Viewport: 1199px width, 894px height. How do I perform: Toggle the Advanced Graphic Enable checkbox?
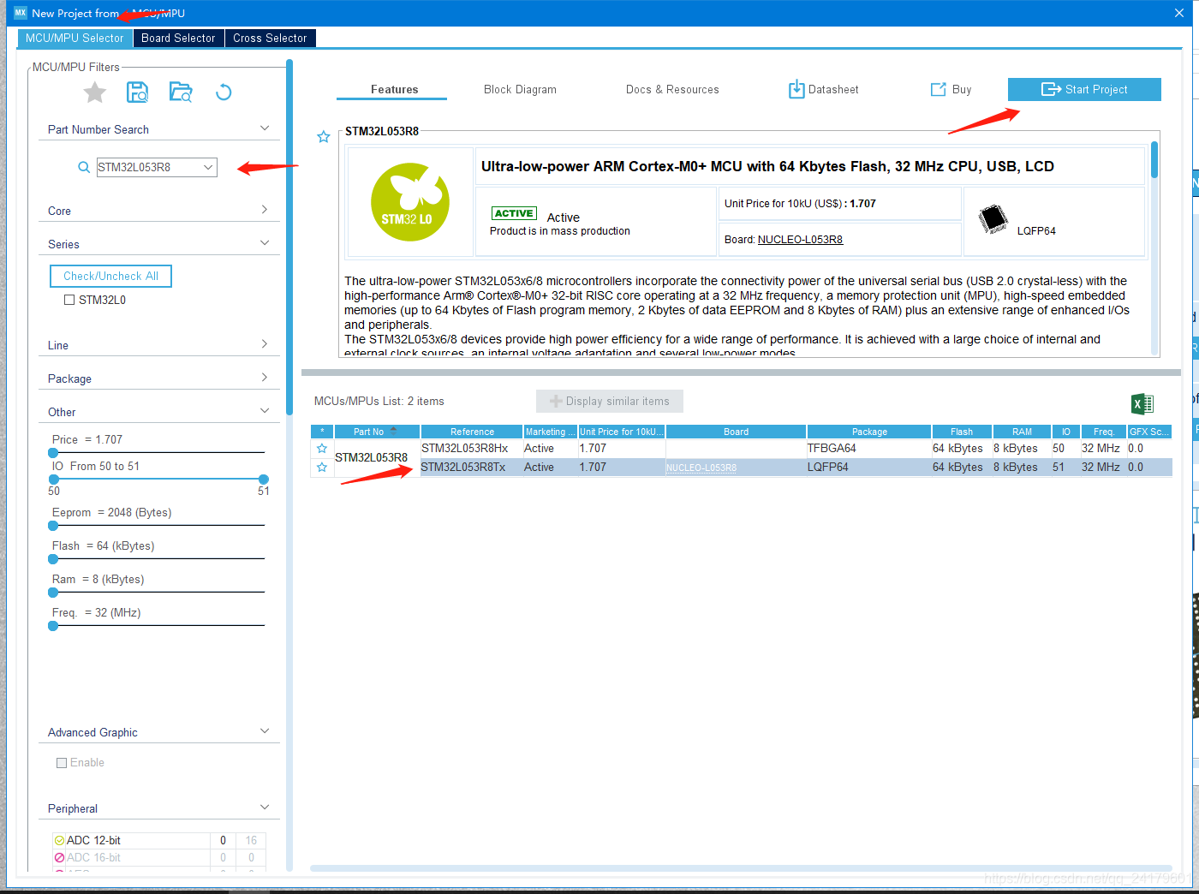(62, 763)
